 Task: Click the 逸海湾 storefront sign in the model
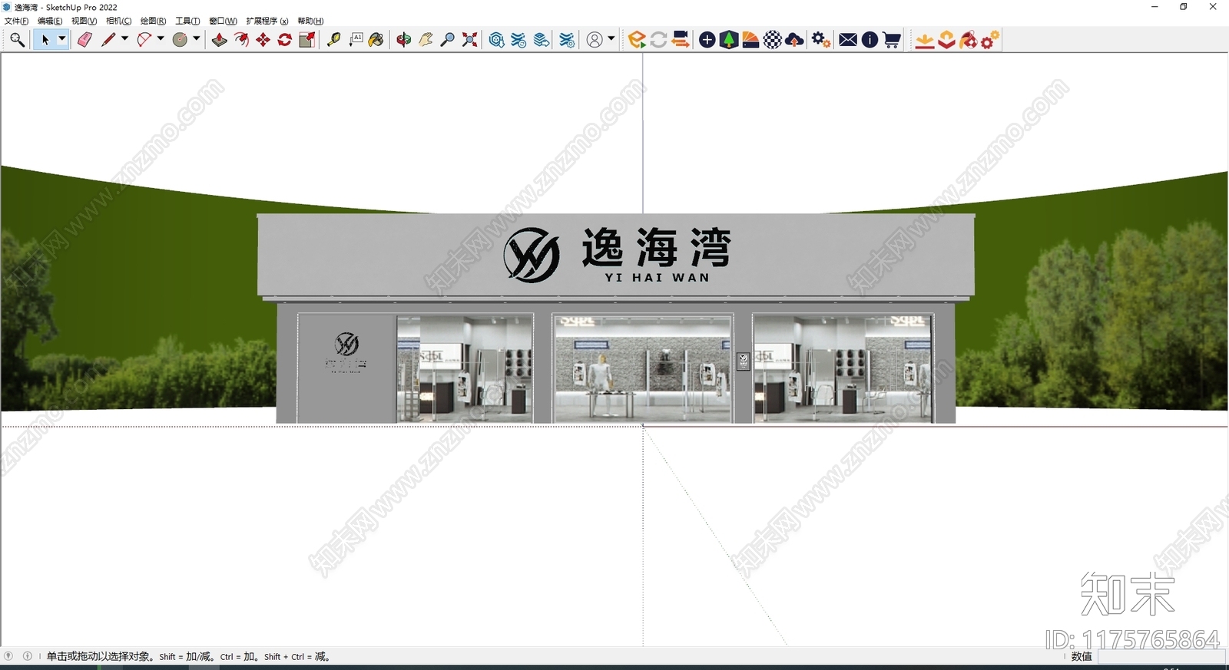[616, 255]
